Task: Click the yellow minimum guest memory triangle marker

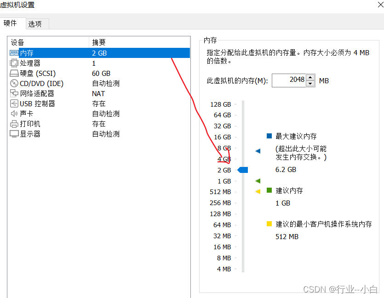Action: 258,191
